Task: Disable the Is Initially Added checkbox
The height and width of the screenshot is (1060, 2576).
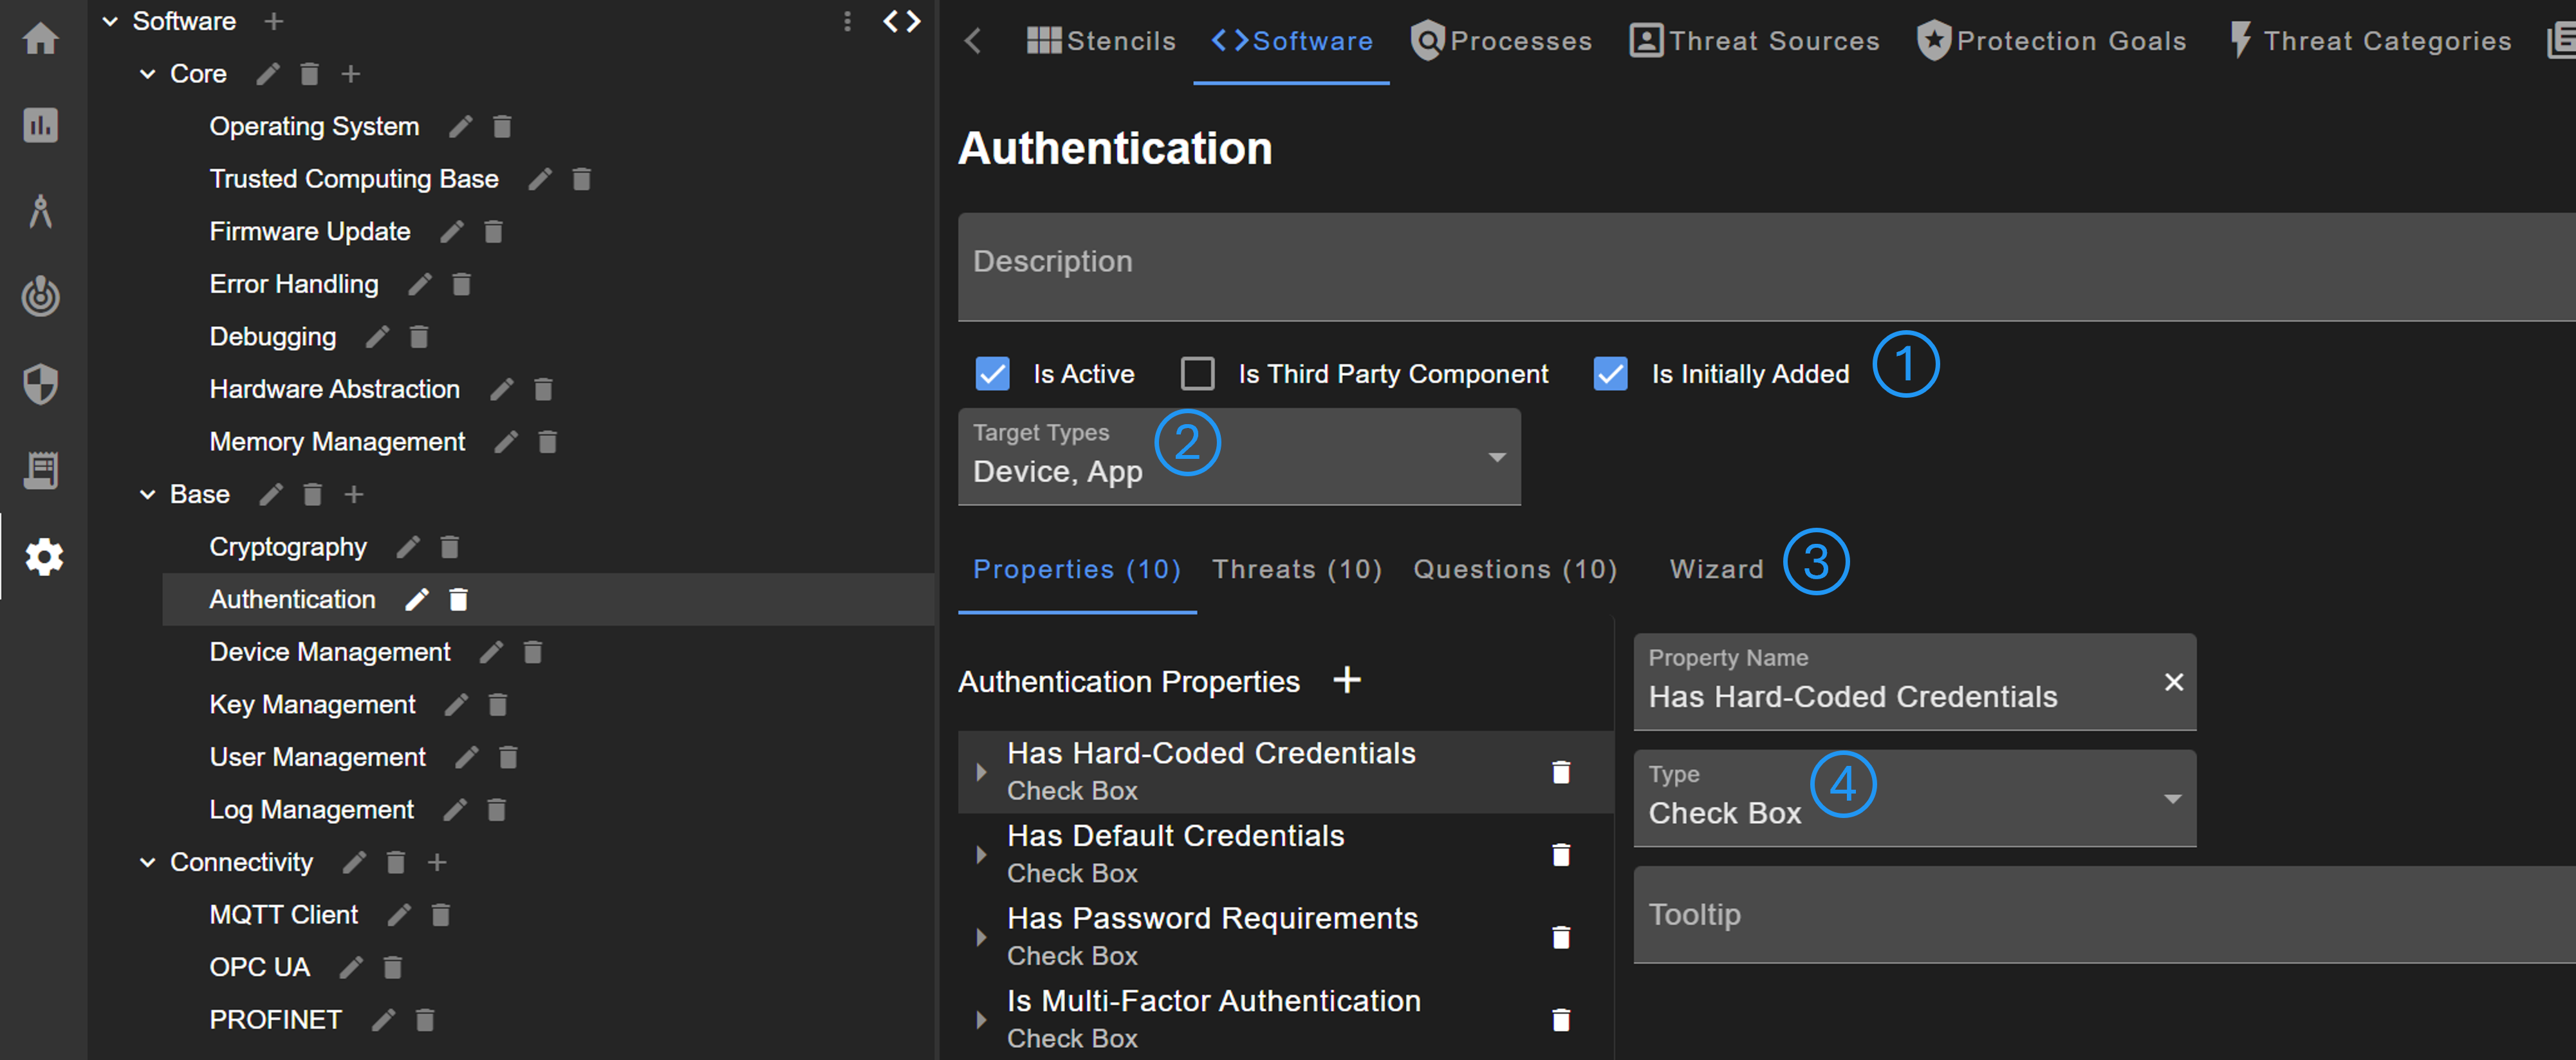Action: [1611, 373]
